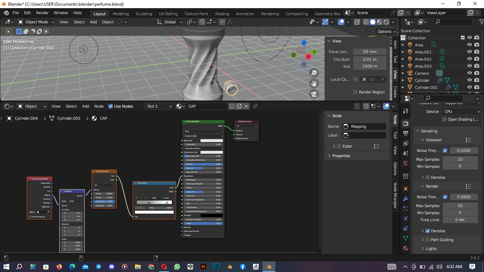Click View menu in node editor header

click(x=56, y=106)
